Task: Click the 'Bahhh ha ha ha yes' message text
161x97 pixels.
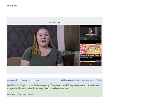Action: click(54, 87)
